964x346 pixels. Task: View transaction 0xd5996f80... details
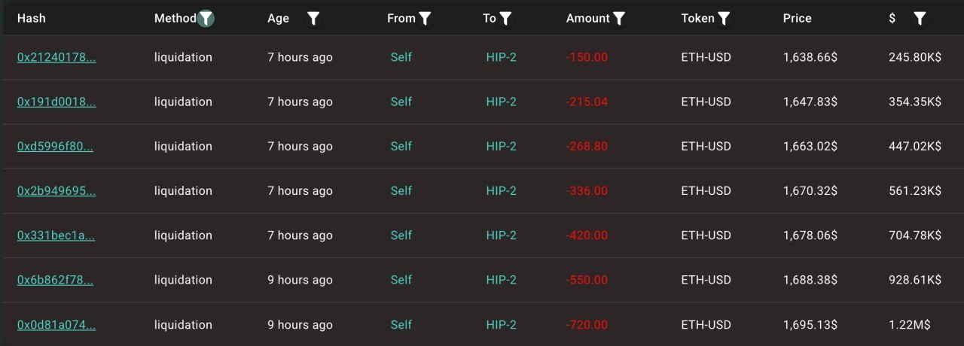[55, 146]
